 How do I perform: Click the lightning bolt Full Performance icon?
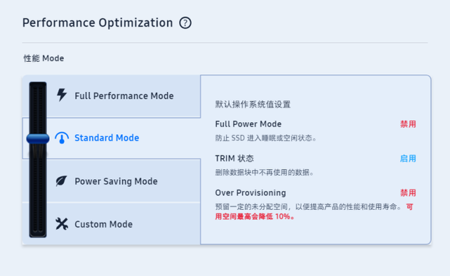61,95
